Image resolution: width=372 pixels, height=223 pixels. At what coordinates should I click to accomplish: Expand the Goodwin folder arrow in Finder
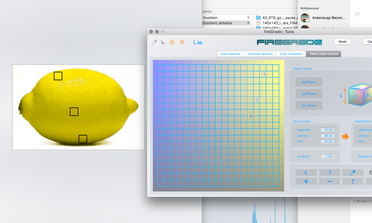click(x=249, y=18)
